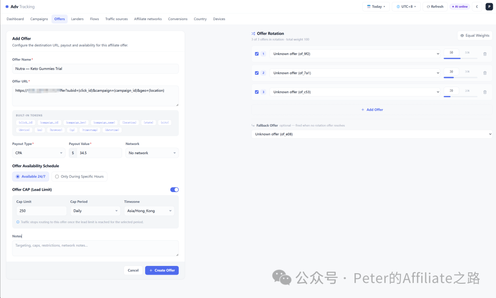Adjust the weight slider for offer of_c53
The image size is (496, 298).
[461, 97]
